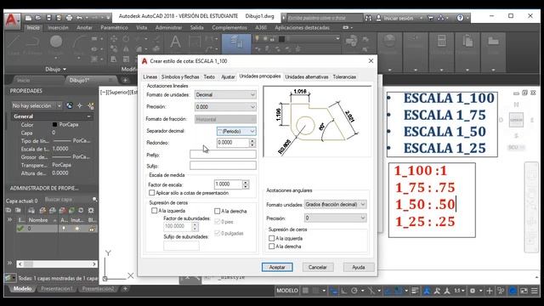This screenshot has width=544, height=306.
Task: Select the Text (A) tool in the ribbon
Action: click(x=175, y=42)
